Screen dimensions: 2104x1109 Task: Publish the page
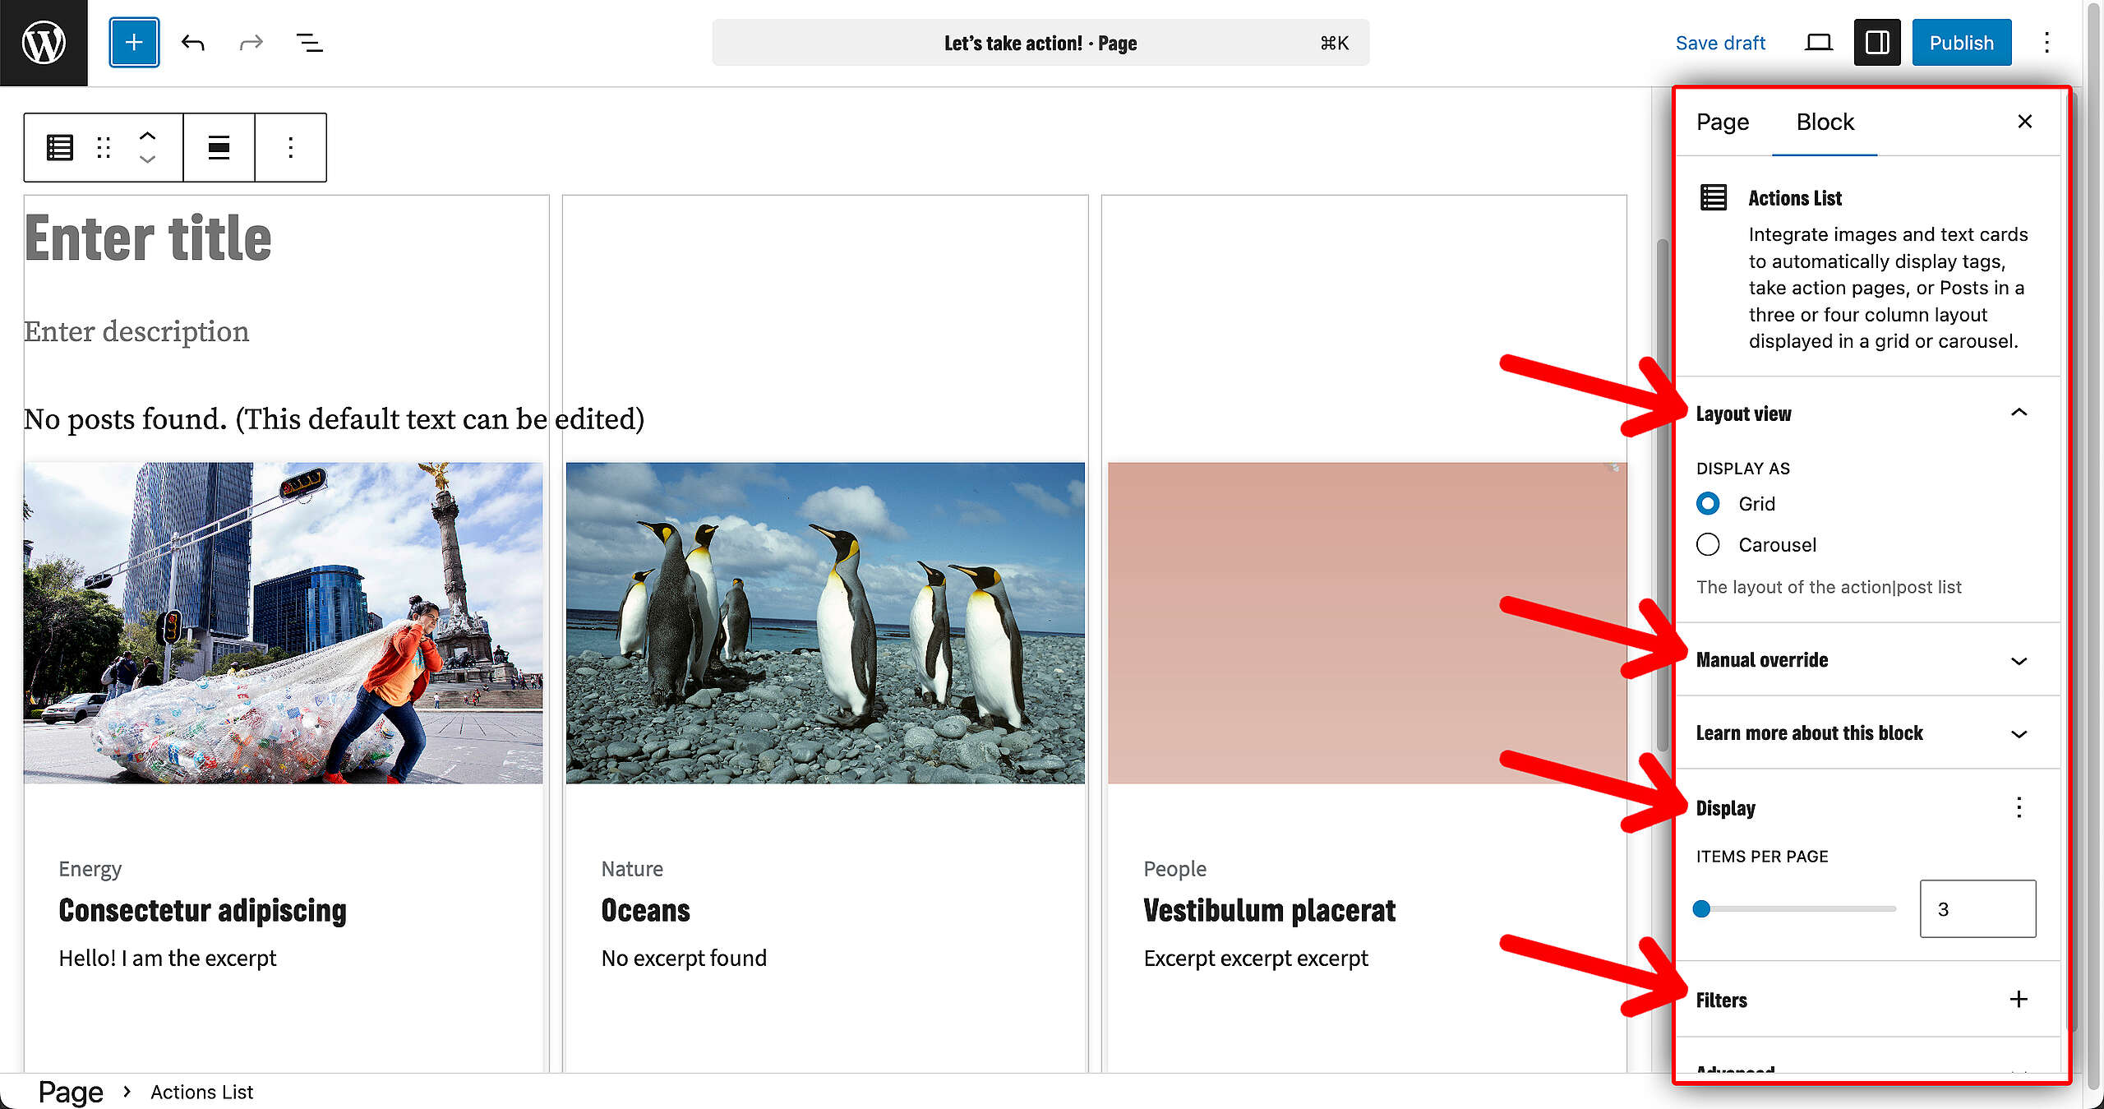pos(1962,43)
